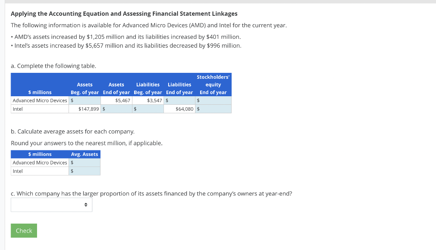Image resolution: width=436 pixels, height=250 pixels.
Task: Open the company selection dropdown in part c
Action: 51,204
